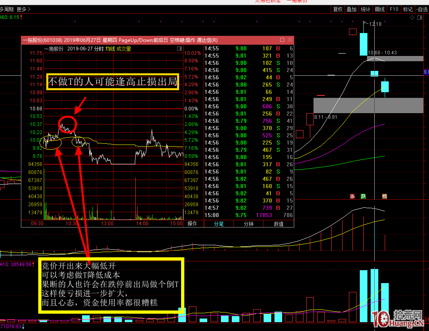The image size is (429, 331).
Task: Click the red 涨 badge below the K-line chart
Action: pos(352,196)
